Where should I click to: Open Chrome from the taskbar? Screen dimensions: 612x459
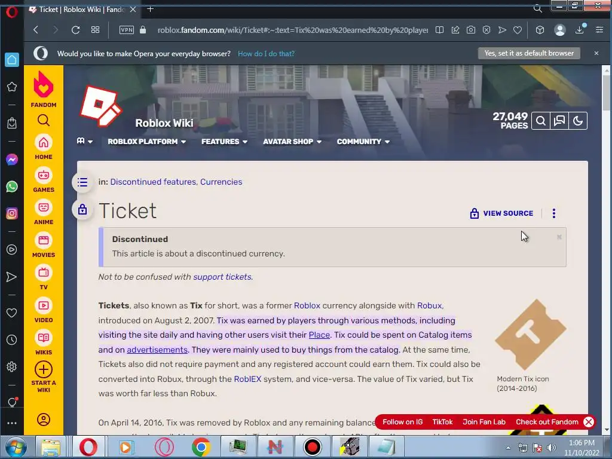pyautogui.click(x=201, y=447)
